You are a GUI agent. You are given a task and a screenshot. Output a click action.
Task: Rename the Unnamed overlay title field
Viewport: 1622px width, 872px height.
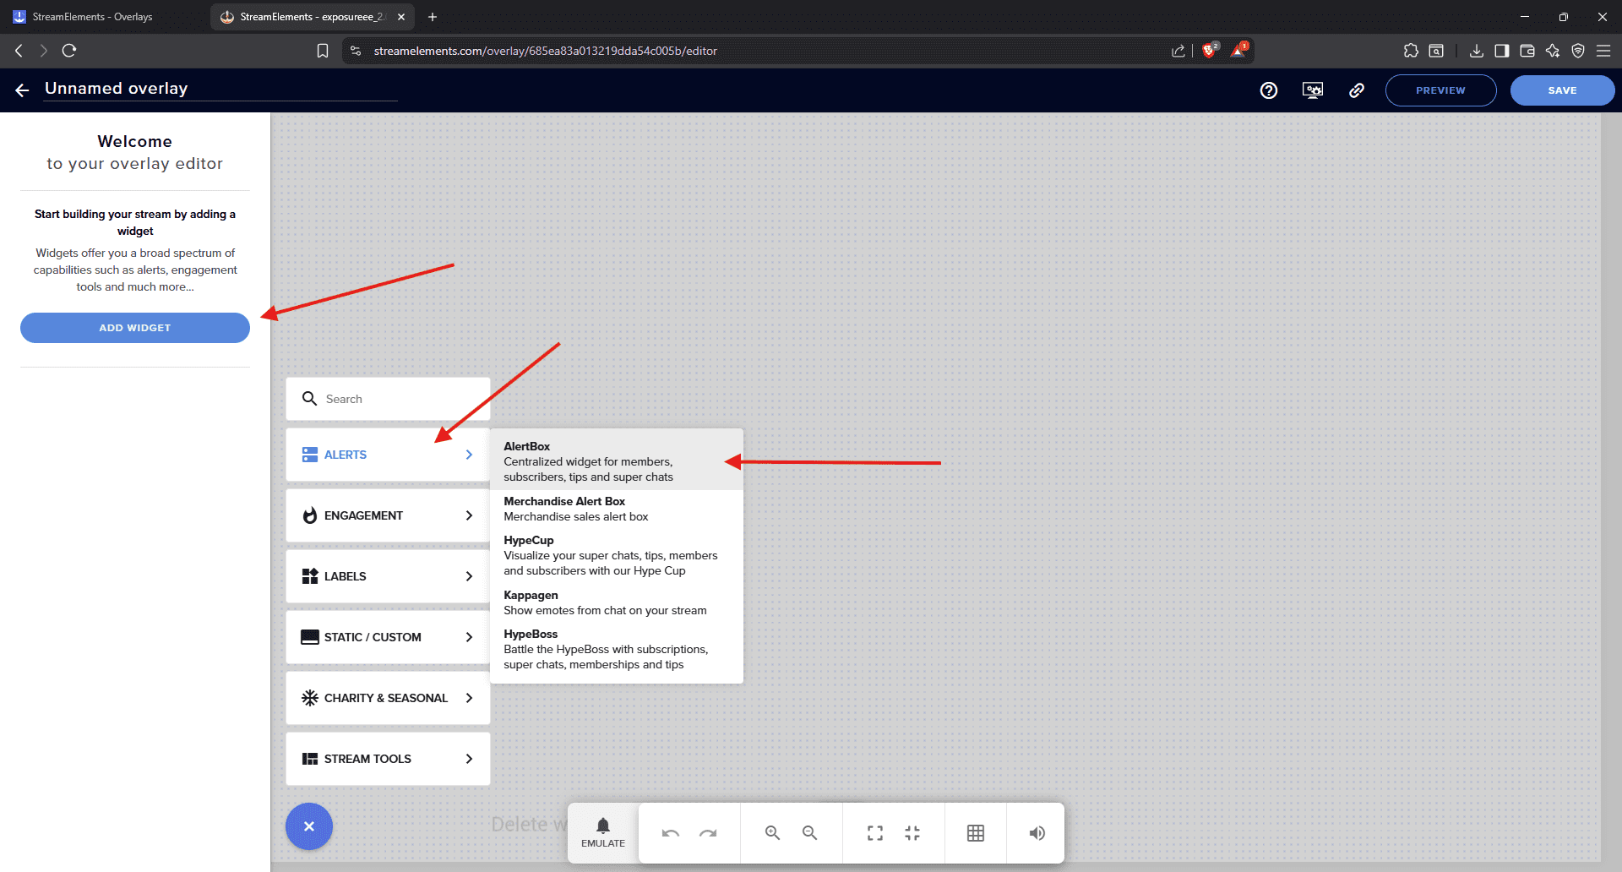220,89
